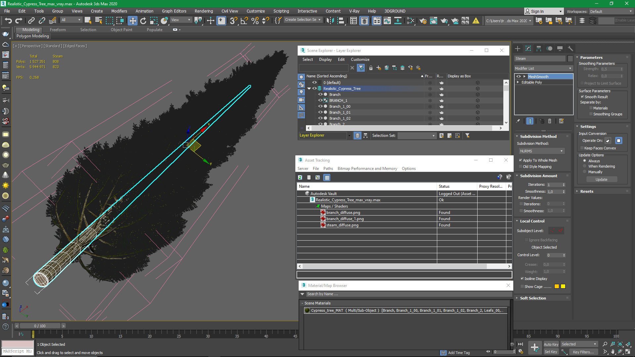Toggle the 3D Snaps icon
Image resolution: width=635 pixels, height=357 pixels.
(x=233, y=20)
